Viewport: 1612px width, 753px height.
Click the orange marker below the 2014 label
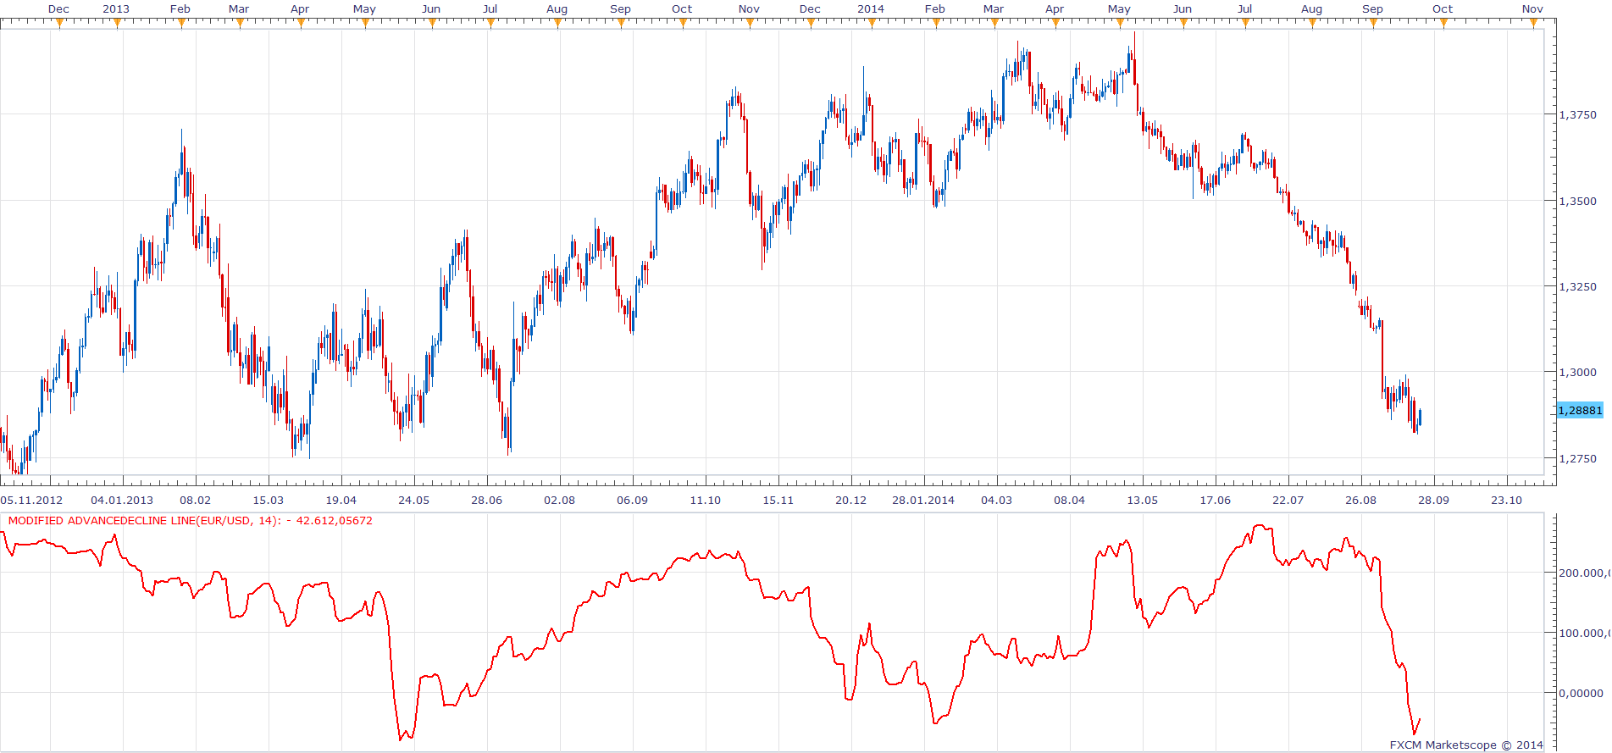coord(872,24)
